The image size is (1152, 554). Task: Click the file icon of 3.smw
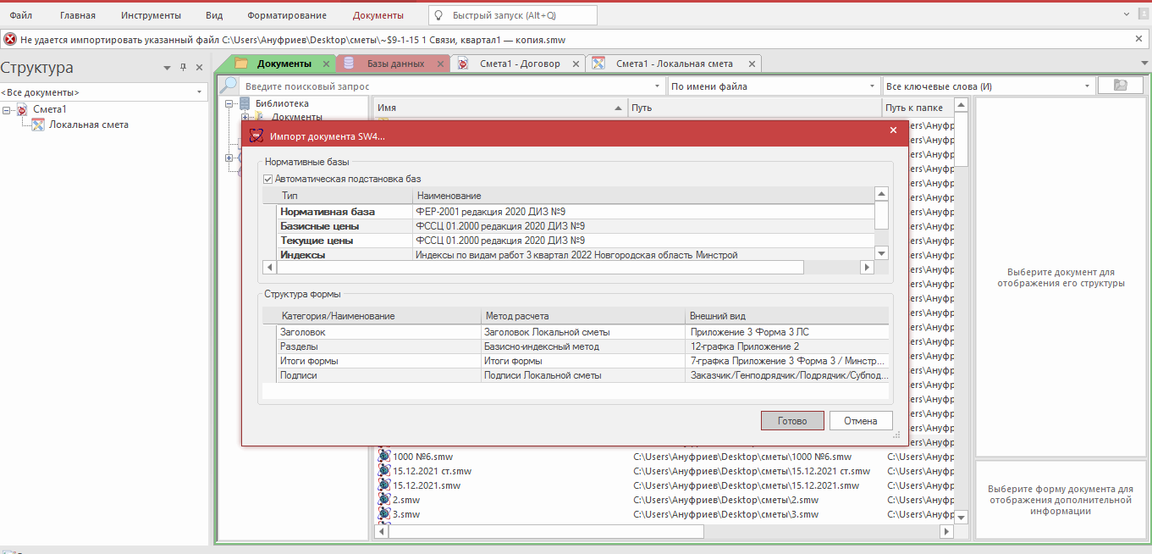tap(384, 514)
